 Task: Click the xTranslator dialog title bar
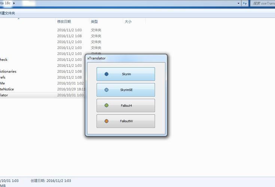pyautogui.click(x=126, y=58)
